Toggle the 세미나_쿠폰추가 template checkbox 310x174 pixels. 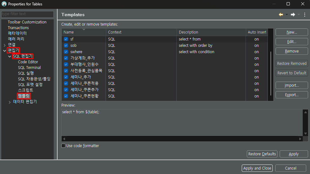click(66, 90)
